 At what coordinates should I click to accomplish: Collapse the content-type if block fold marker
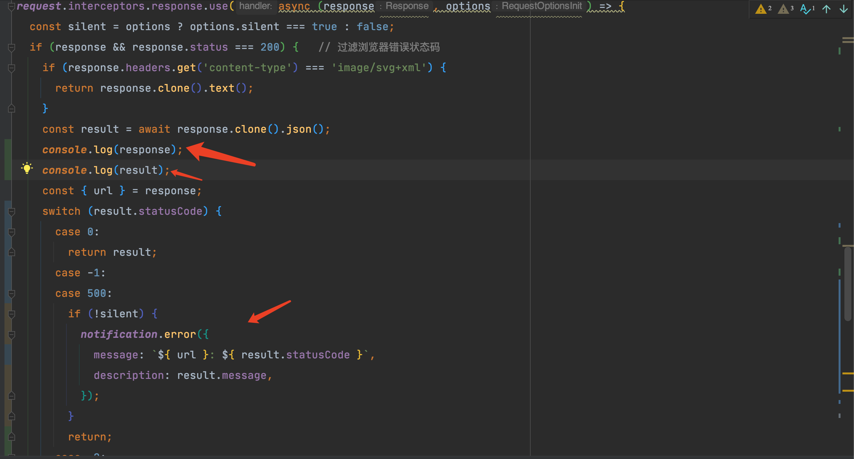(x=12, y=68)
